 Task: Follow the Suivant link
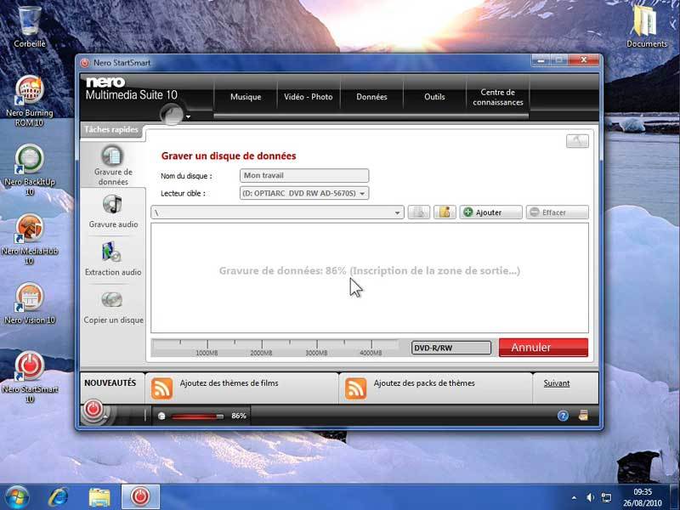557,383
